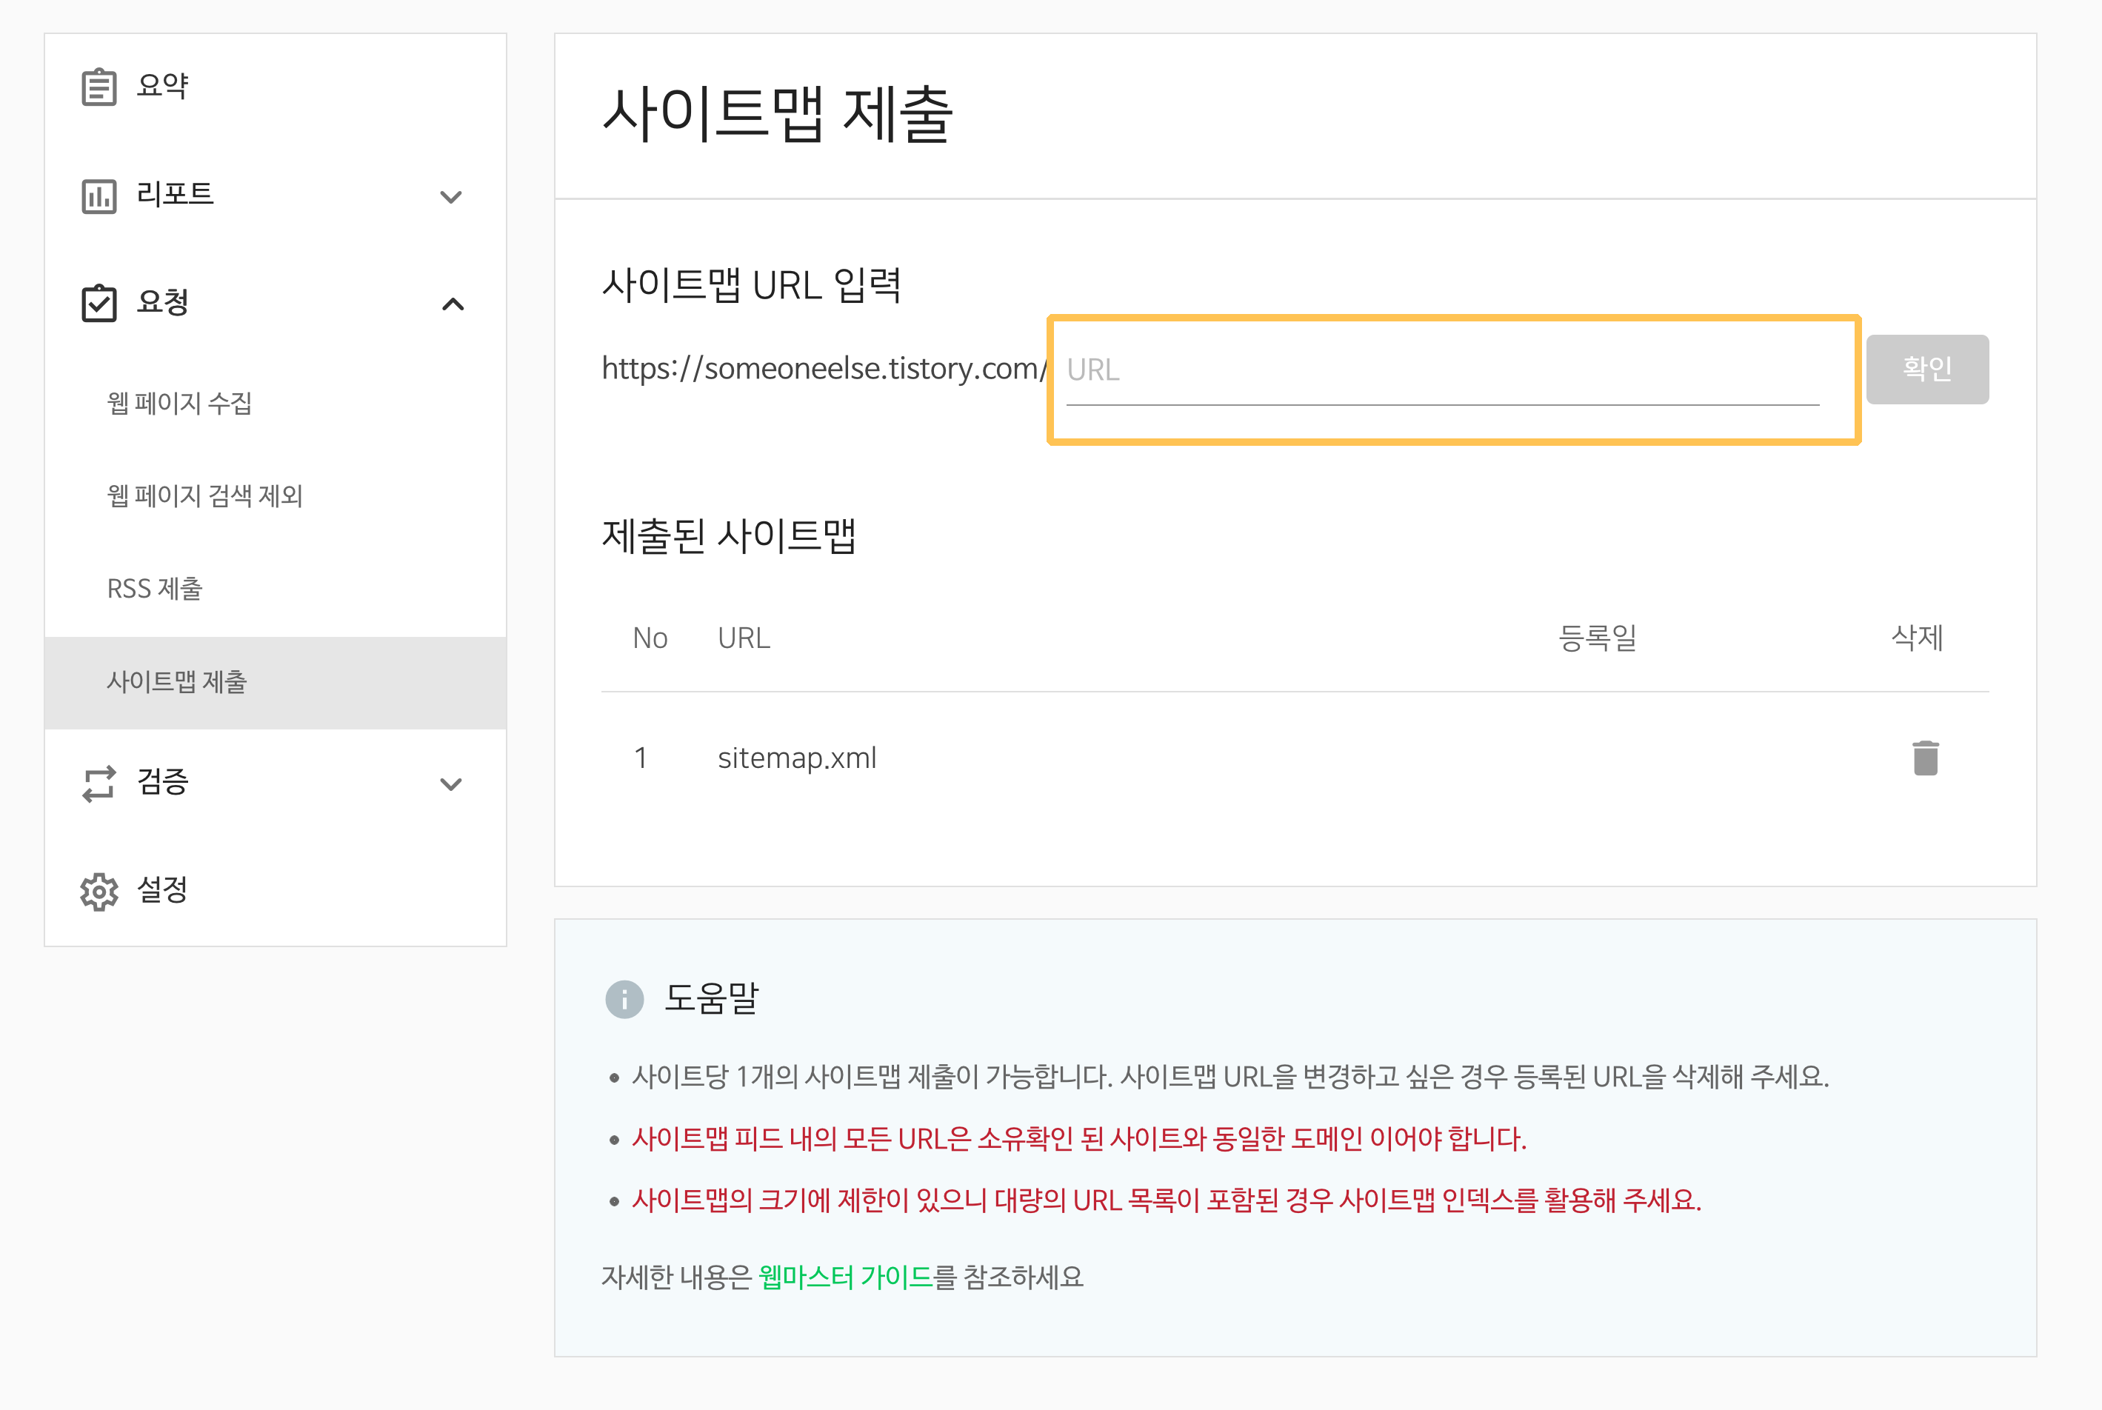This screenshot has width=2102, height=1410.
Task: Select 사이트맵 제출 submenu item
Action: [276, 683]
